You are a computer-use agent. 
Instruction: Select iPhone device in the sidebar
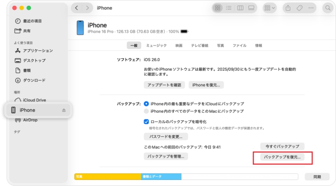click(38, 110)
